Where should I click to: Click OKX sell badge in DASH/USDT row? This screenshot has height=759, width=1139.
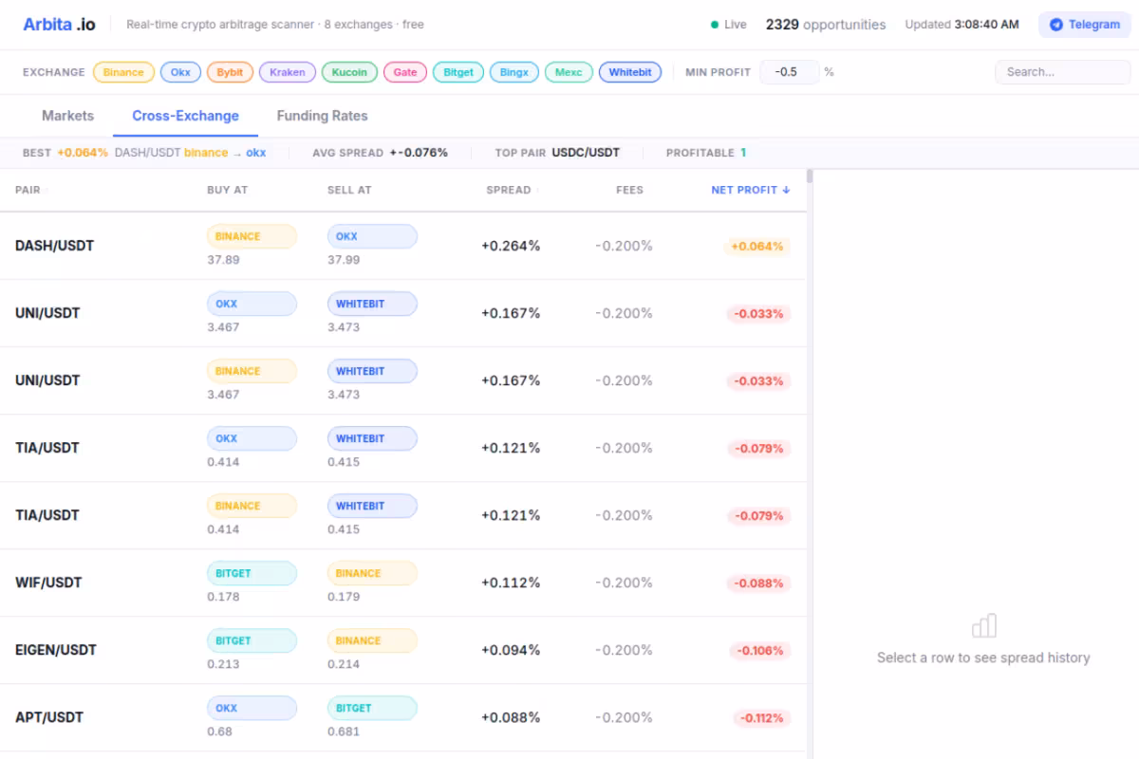[372, 236]
